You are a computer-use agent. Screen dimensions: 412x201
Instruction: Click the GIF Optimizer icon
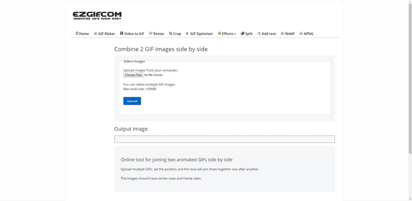188,33
